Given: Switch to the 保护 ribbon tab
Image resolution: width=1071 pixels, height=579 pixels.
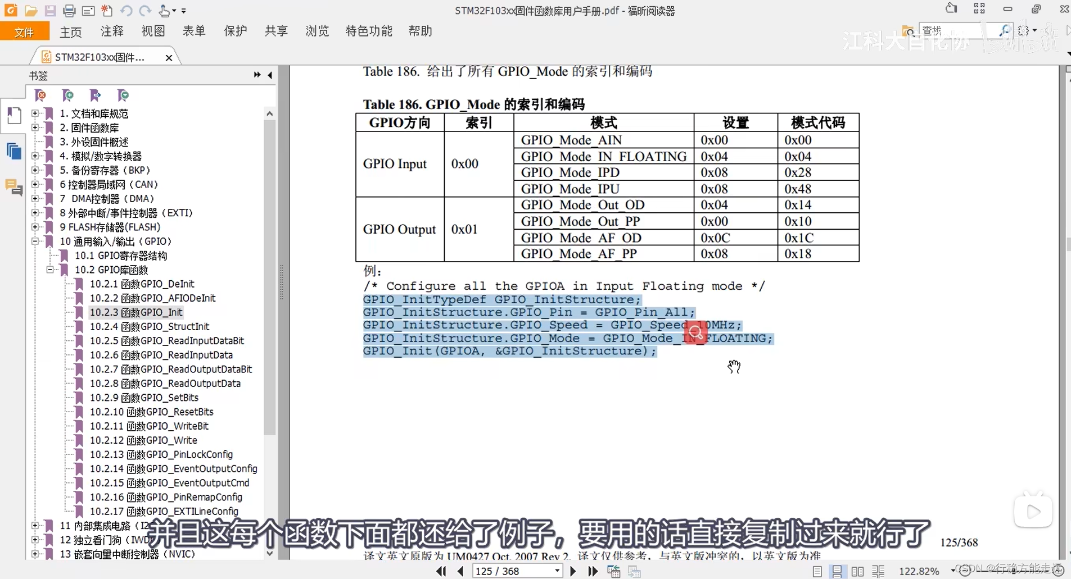Looking at the screenshot, I should tap(235, 31).
